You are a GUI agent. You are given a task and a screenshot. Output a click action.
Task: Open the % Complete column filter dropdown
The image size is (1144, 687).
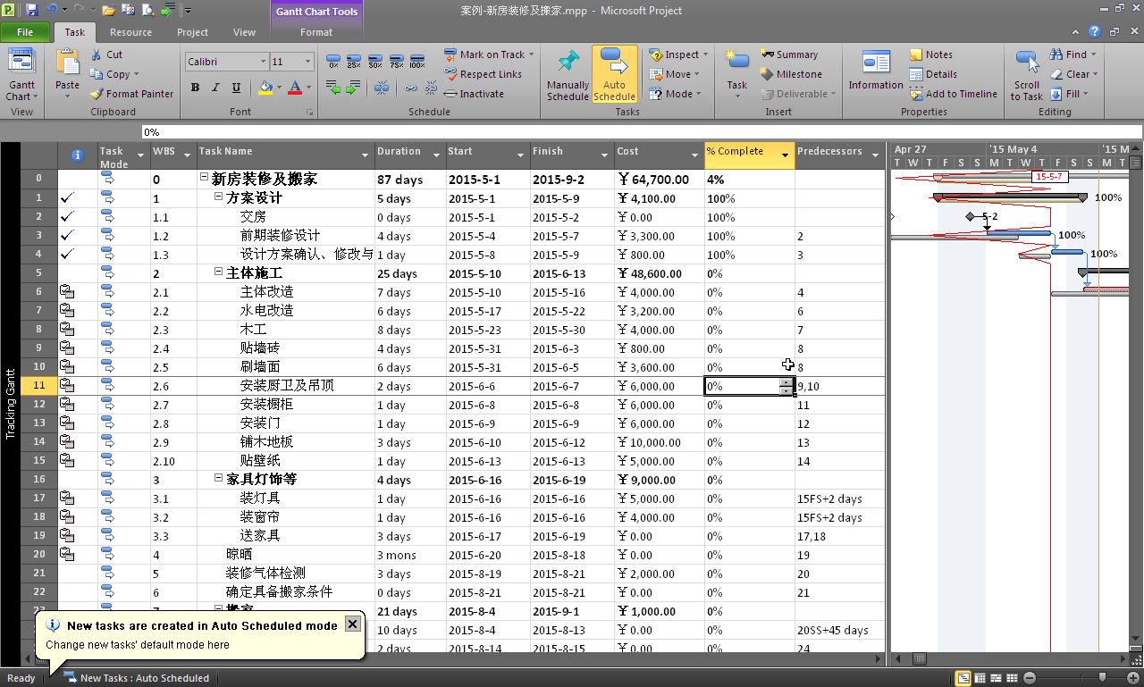pos(785,155)
